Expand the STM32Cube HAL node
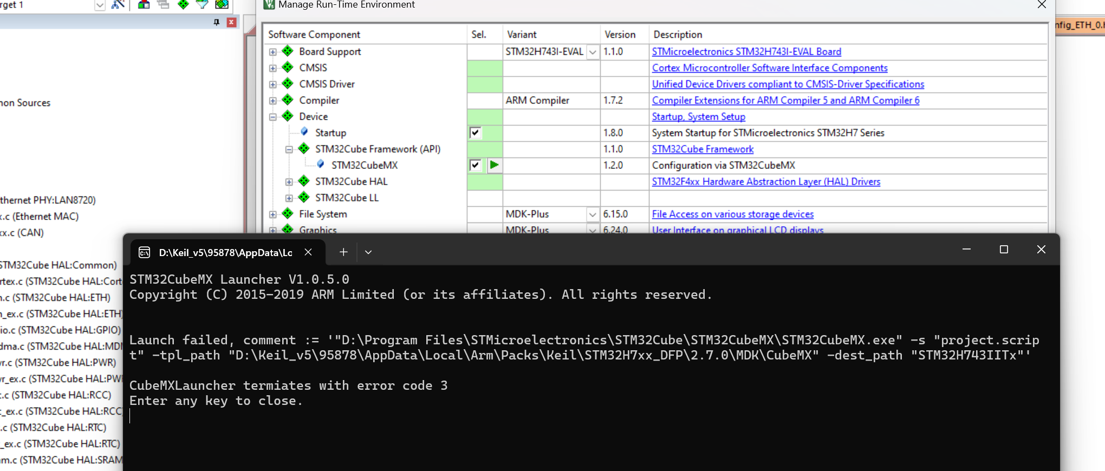Viewport: 1105px width, 471px height. tap(289, 182)
